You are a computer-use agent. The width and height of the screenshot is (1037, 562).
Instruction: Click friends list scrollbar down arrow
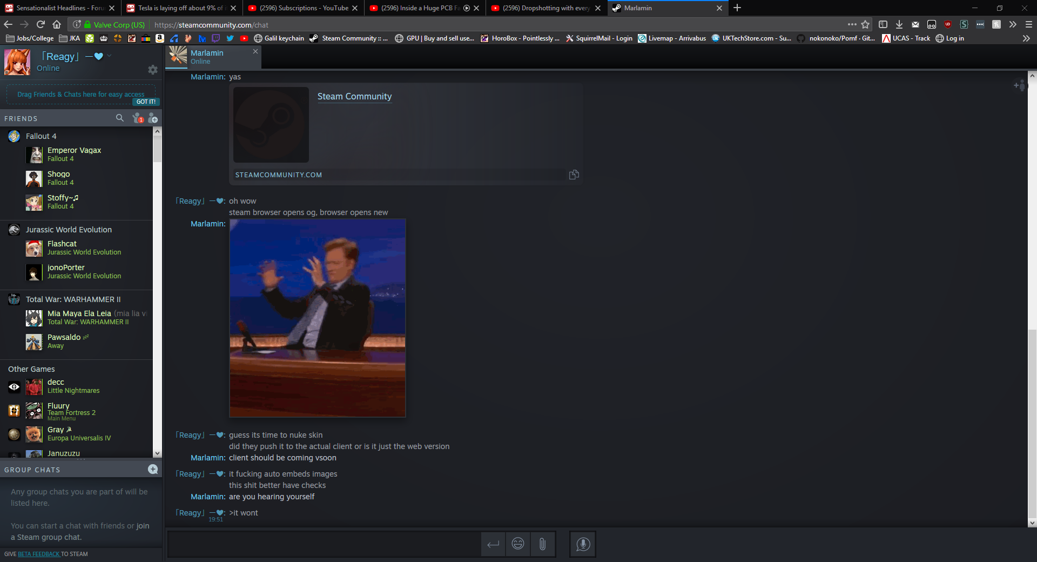(x=157, y=453)
